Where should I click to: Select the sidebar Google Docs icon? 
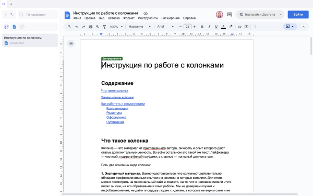(x=15, y=27)
